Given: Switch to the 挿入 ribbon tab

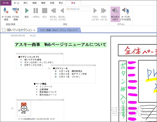Looking at the screenshot, I should coord(26,3).
